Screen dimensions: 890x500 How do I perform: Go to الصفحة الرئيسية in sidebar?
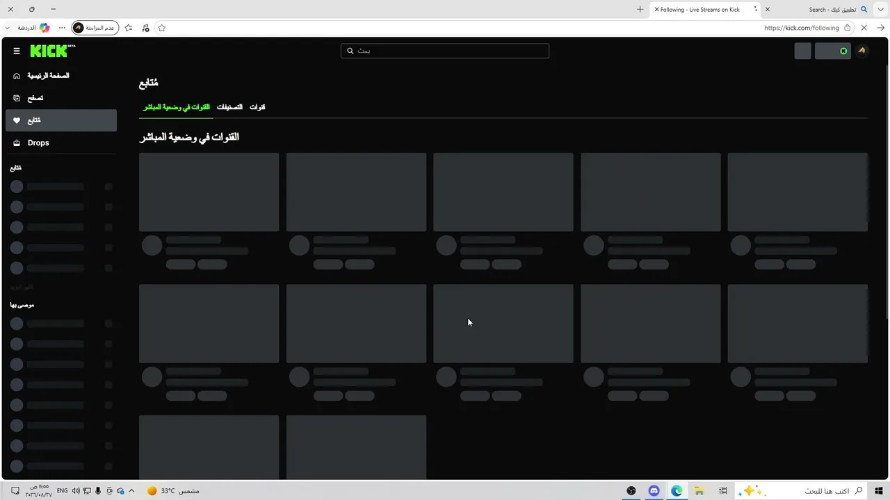click(61, 76)
